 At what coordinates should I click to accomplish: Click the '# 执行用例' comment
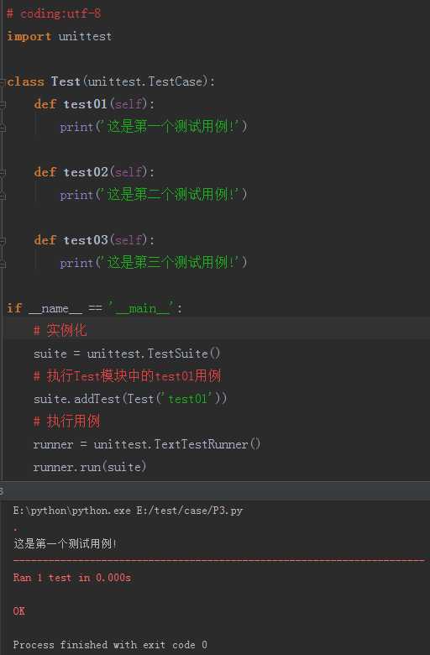click(x=67, y=422)
